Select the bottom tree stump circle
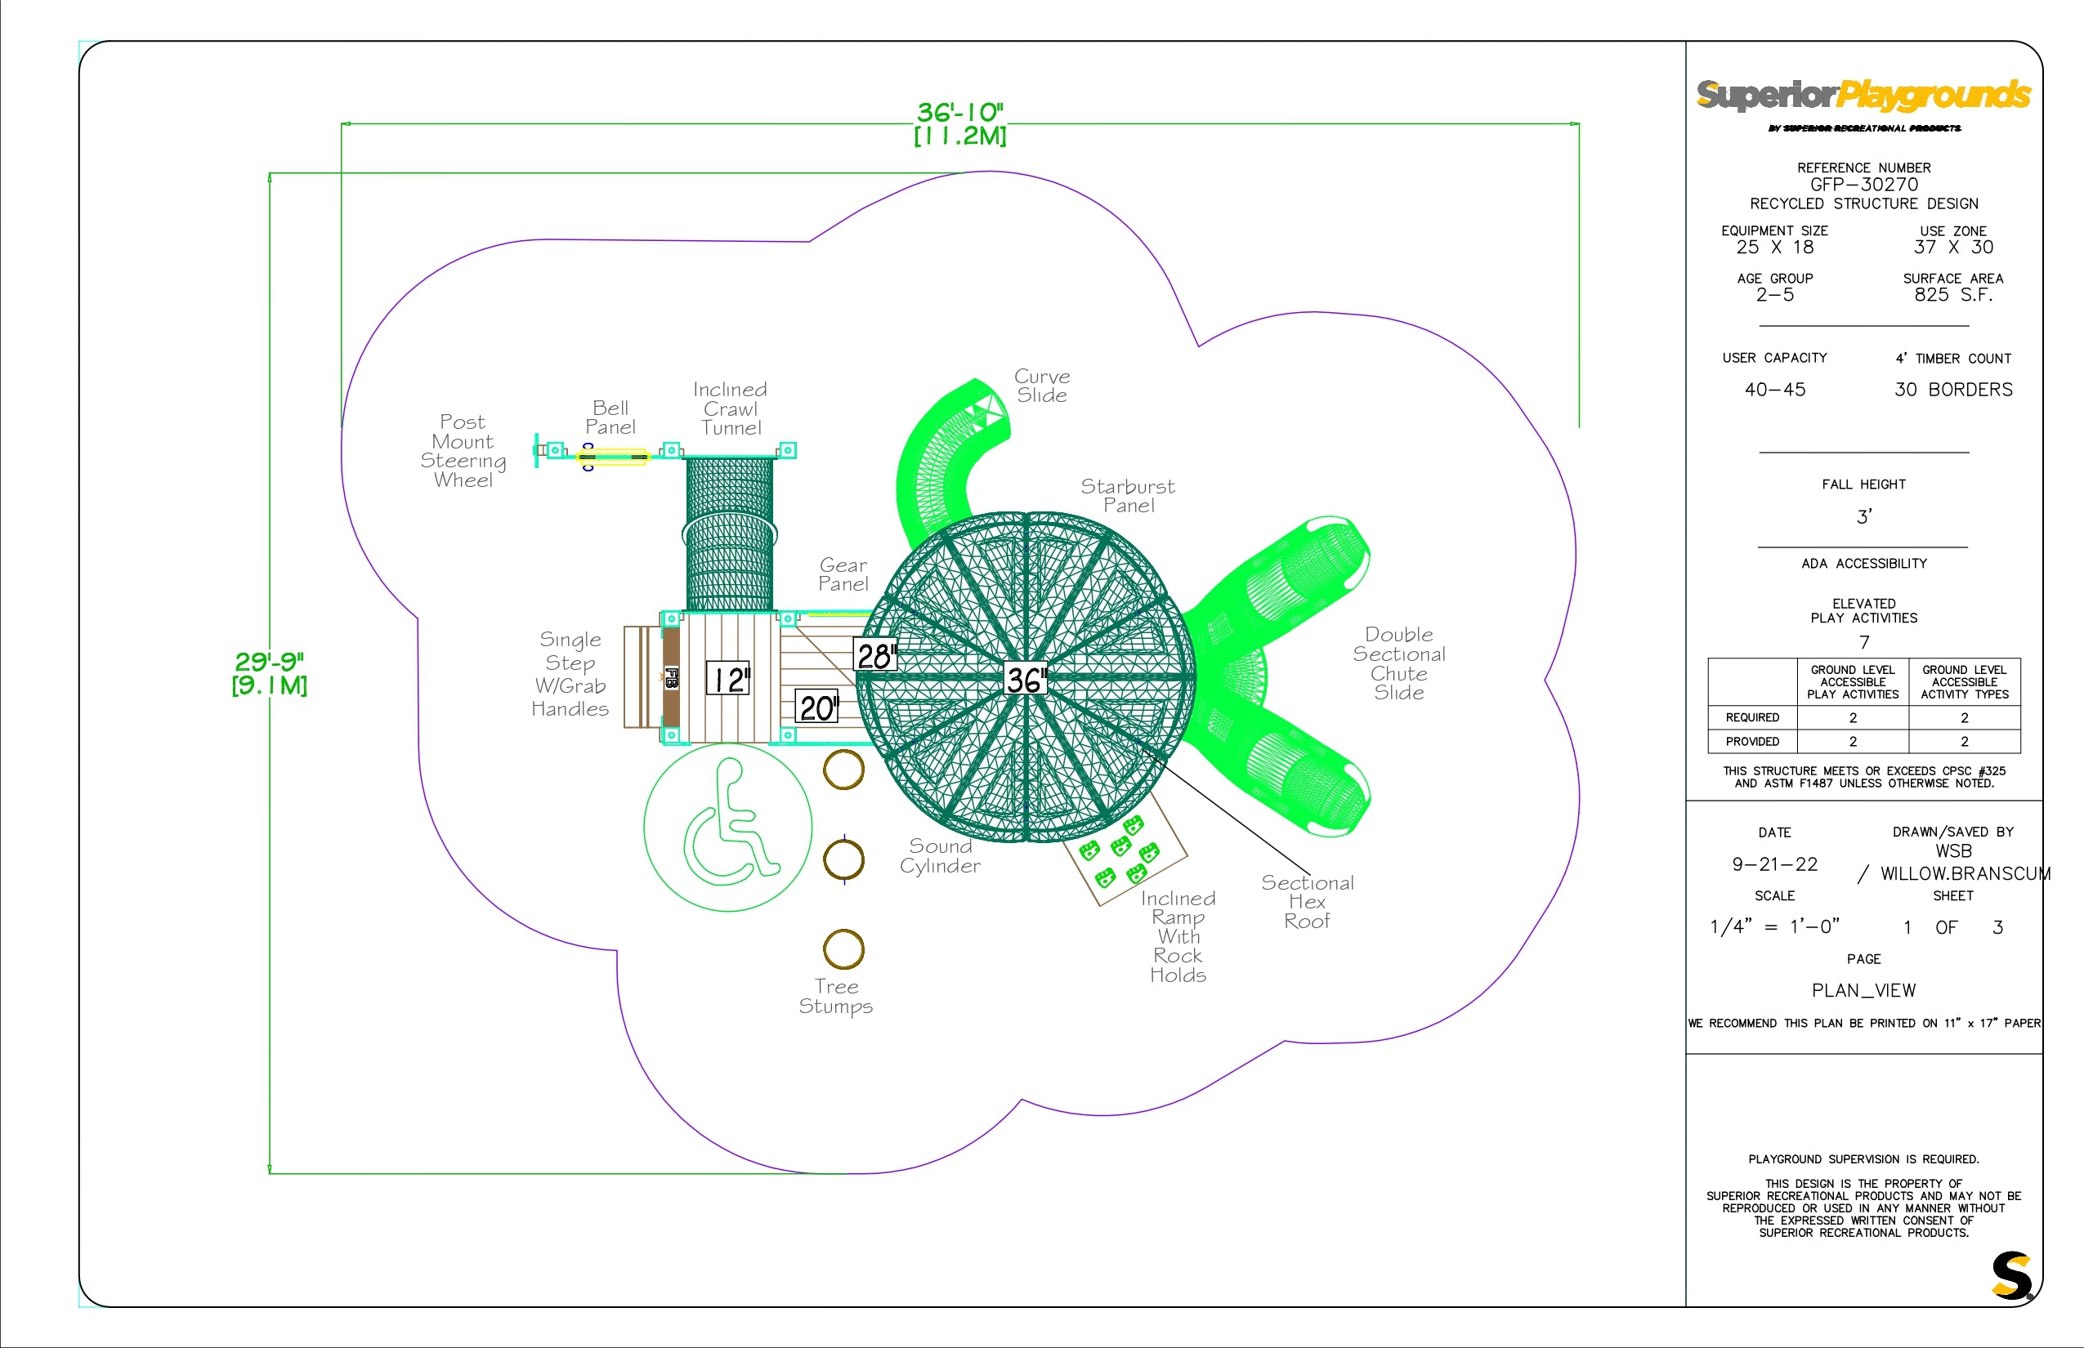The height and width of the screenshot is (1348, 2084). coord(843,949)
